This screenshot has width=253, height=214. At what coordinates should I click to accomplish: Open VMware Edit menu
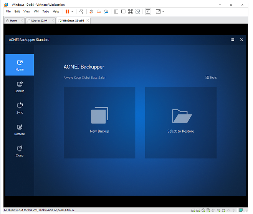(17, 12)
